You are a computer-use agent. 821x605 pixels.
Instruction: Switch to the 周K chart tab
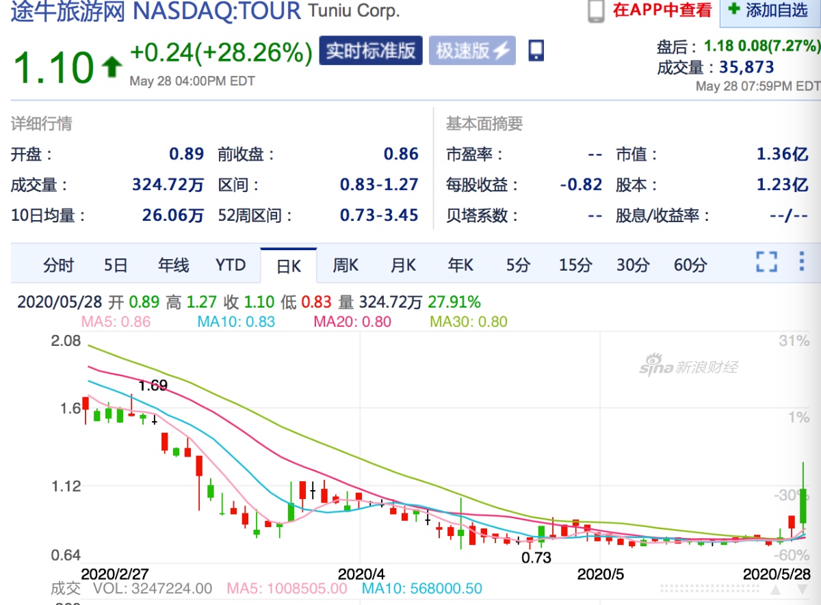[x=346, y=265]
